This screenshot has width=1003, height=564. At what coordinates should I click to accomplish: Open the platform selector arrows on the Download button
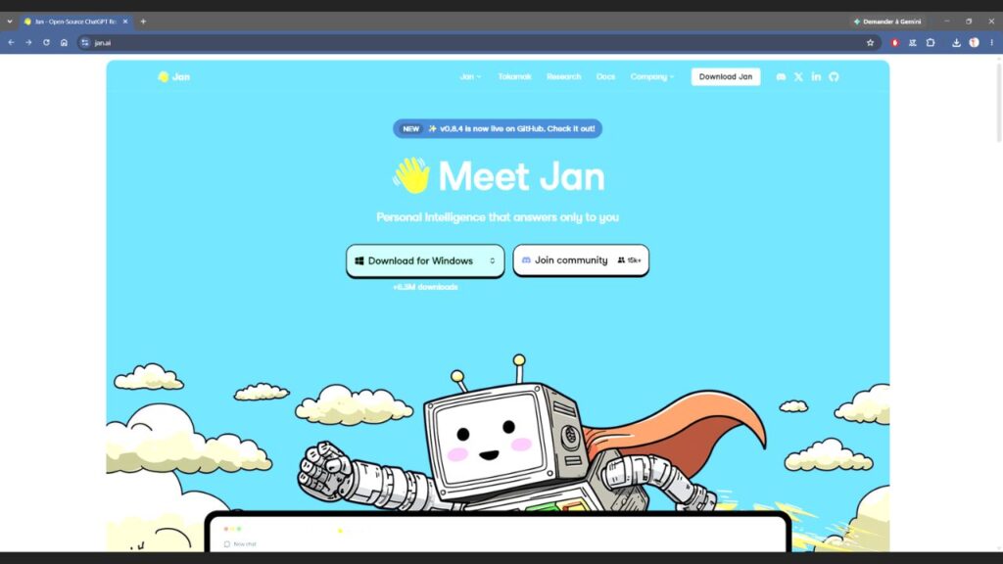[x=492, y=260]
